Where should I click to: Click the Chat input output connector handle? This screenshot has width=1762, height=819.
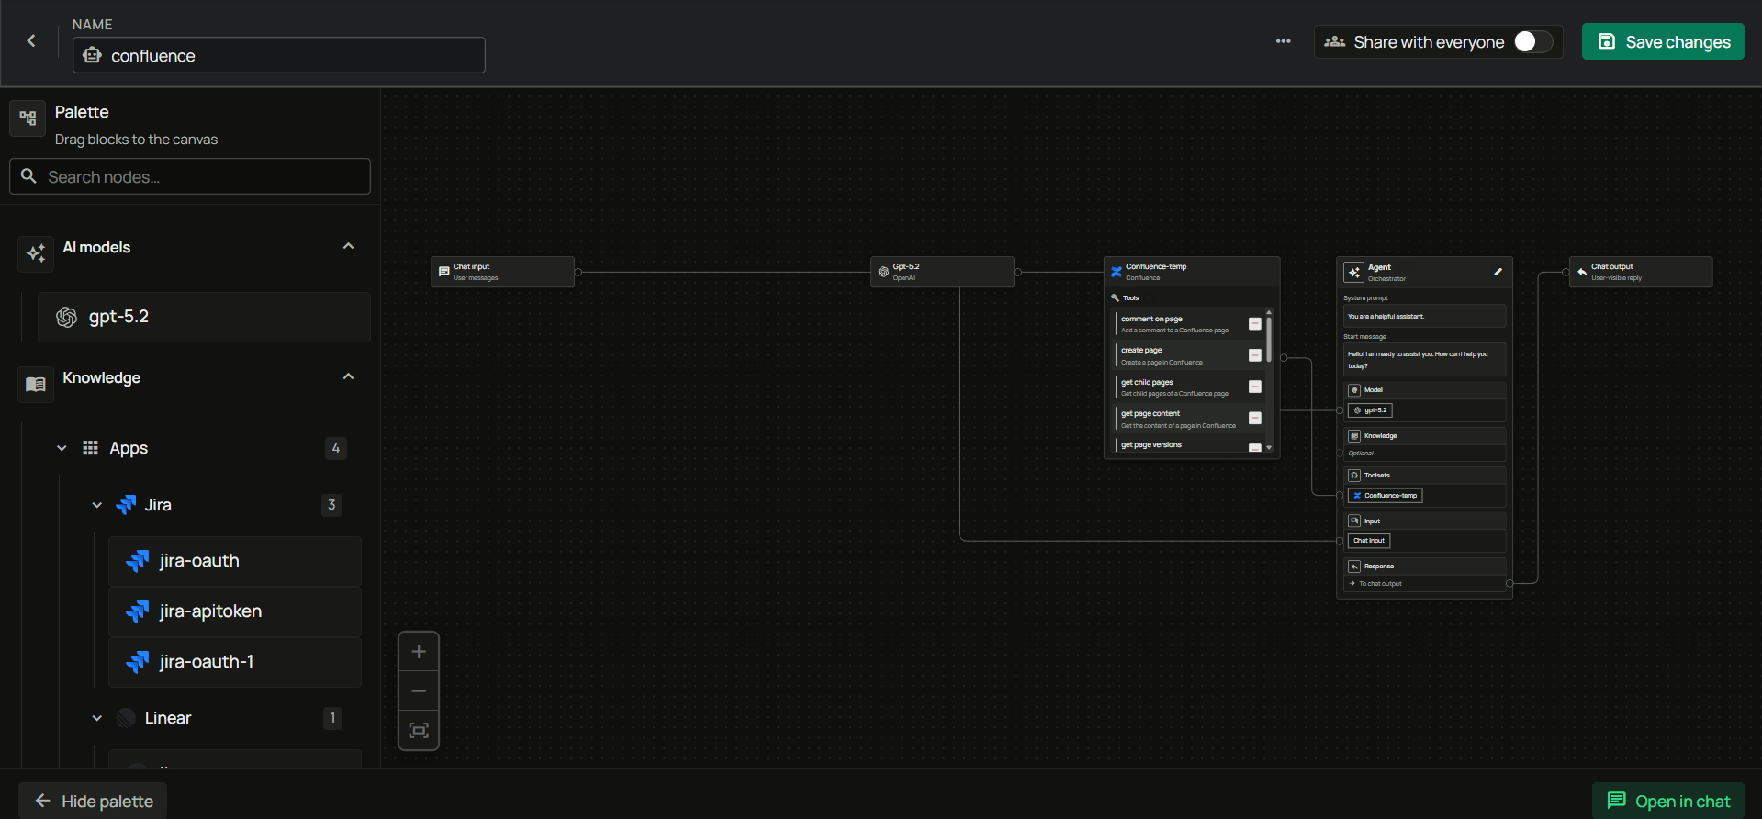[578, 272]
